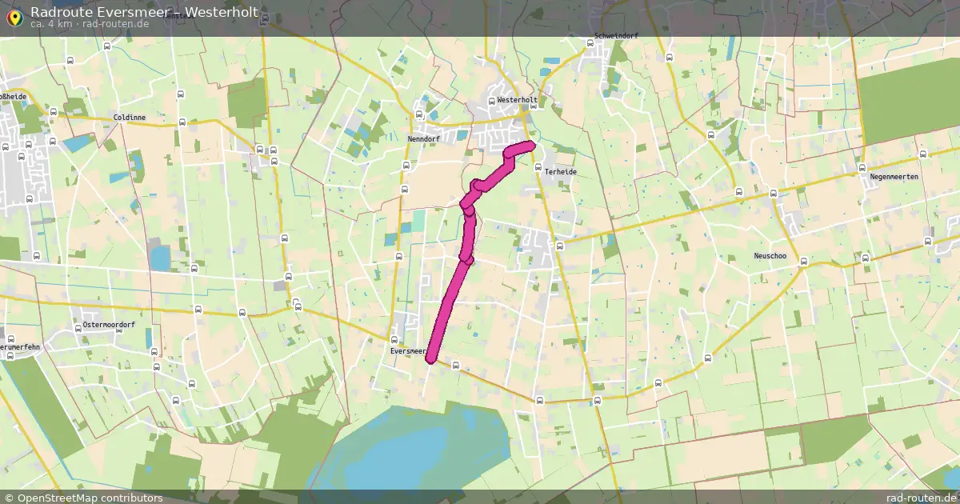Click the Negenmeerten village label

894,177
